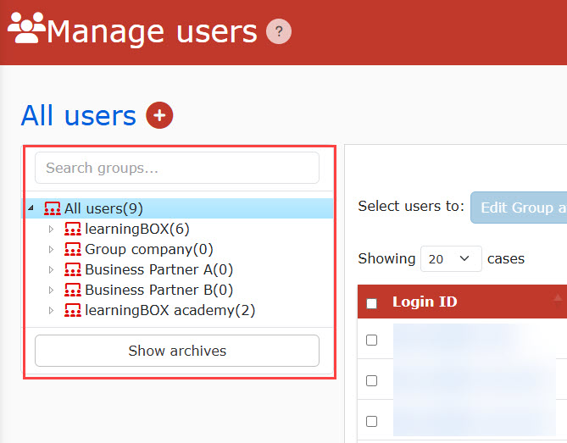The width and height of the screenshot is (567, 443).
Task: Click the learningBOX(6) group icon
Action: 73,229
